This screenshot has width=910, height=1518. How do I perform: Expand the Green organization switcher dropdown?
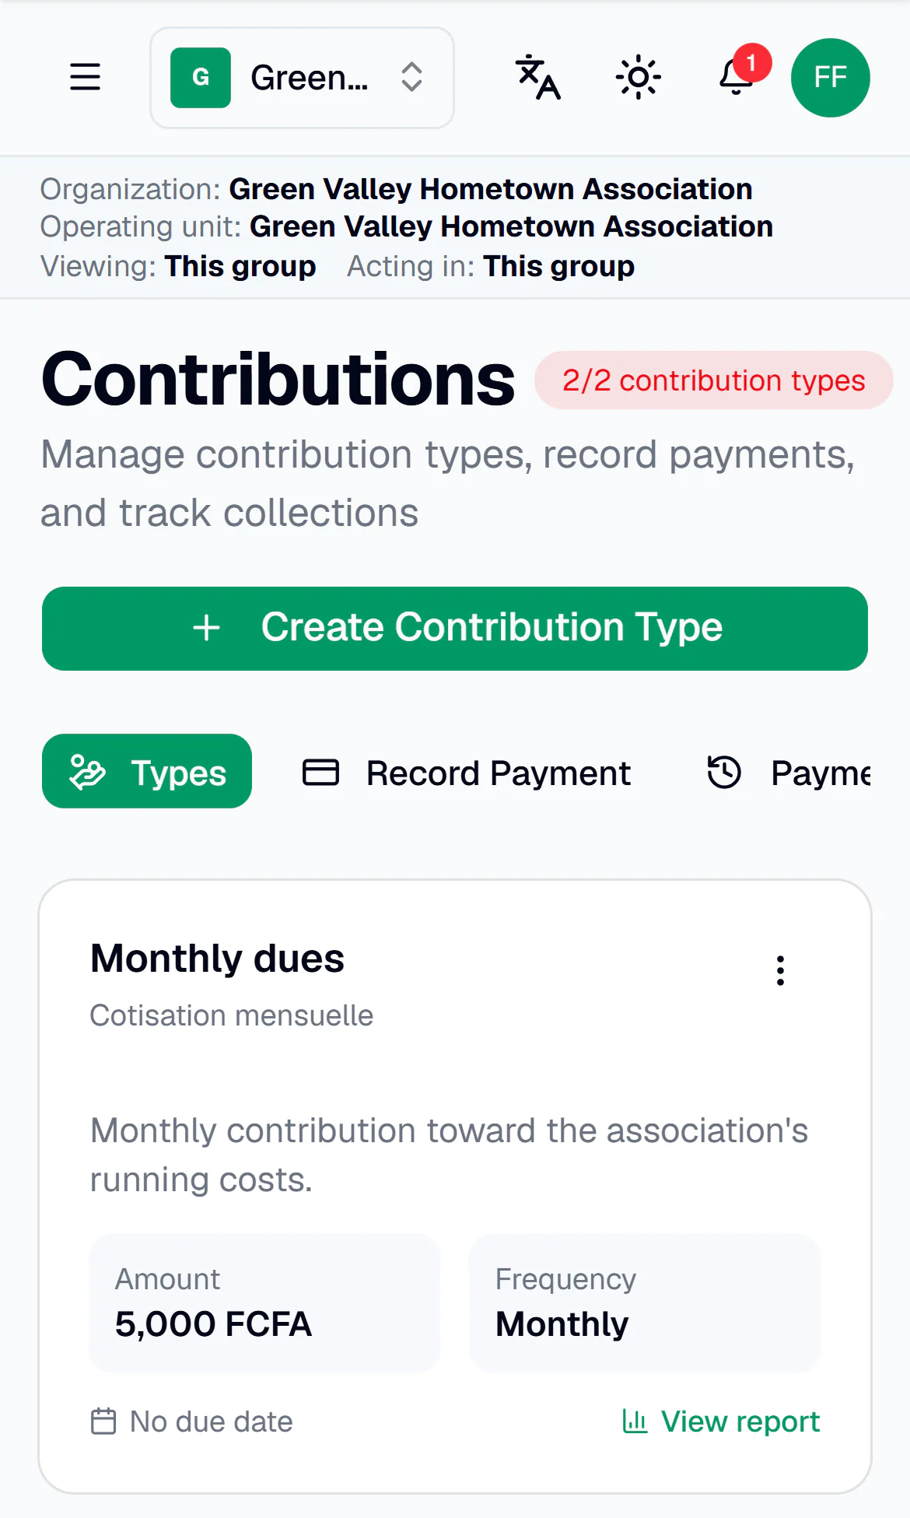click(302, 78)
